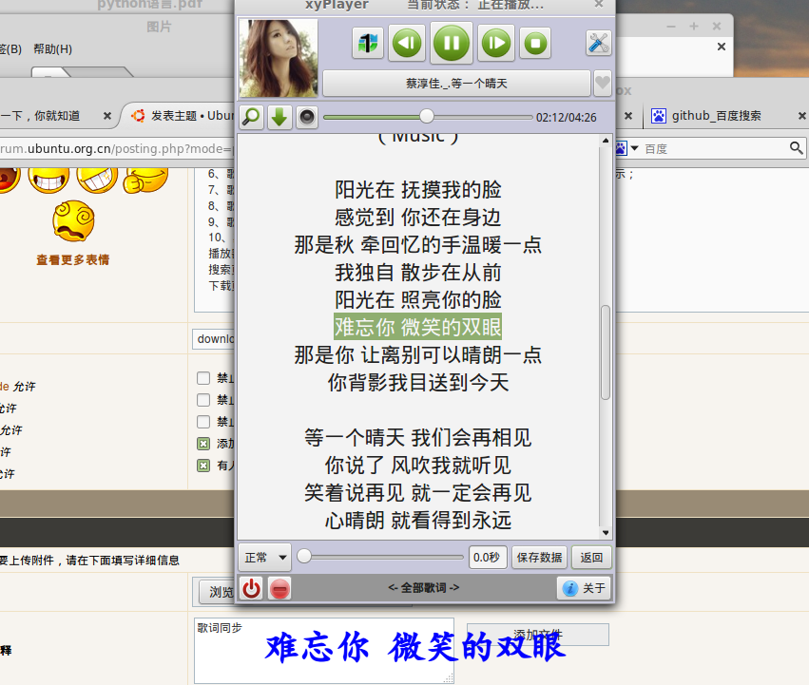Click the album art thumbnail in xyPlayer
The width and height of the screenshot is (809, 685).
tap(279, 58)
